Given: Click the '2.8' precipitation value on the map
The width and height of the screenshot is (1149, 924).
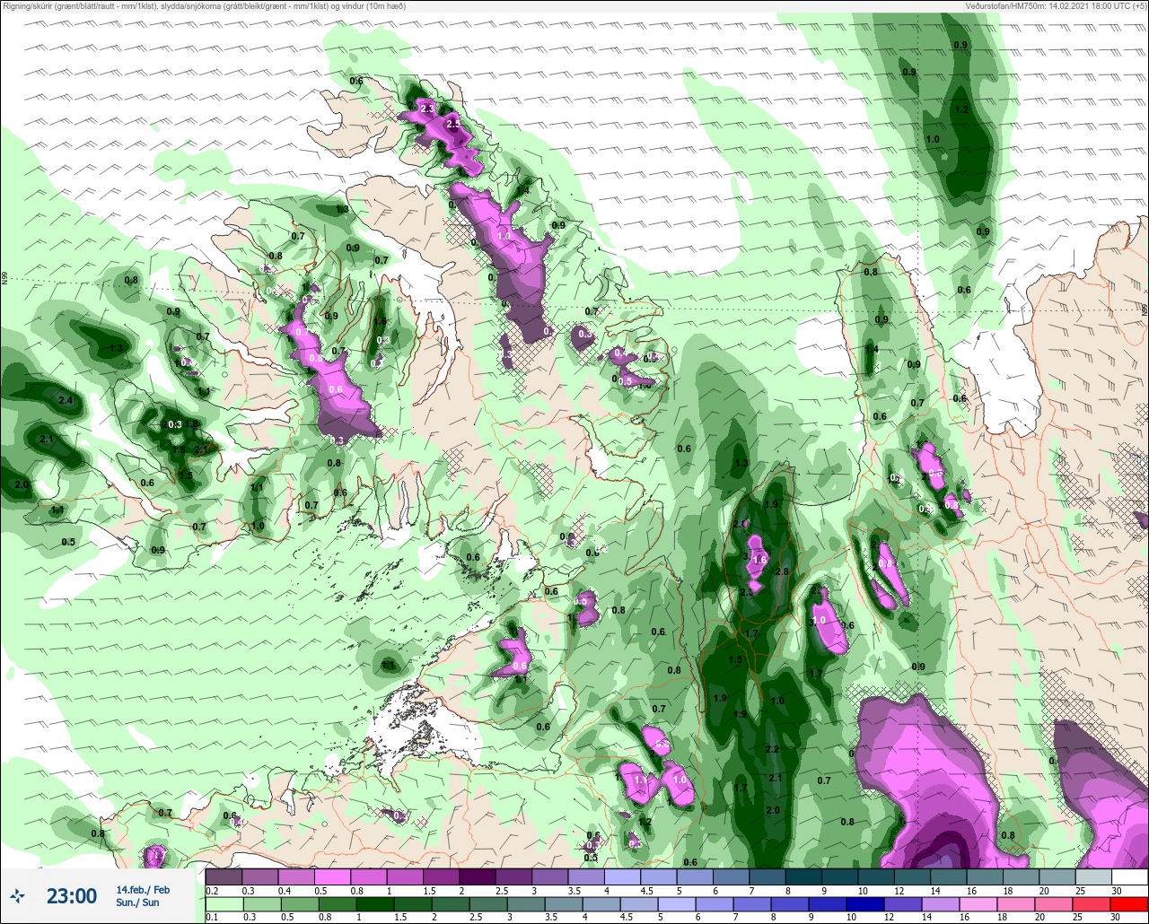Looking at the screenshot, I should pyautogui.click(x=781, y=571).
